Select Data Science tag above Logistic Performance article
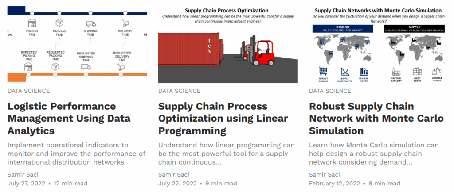 29,91
